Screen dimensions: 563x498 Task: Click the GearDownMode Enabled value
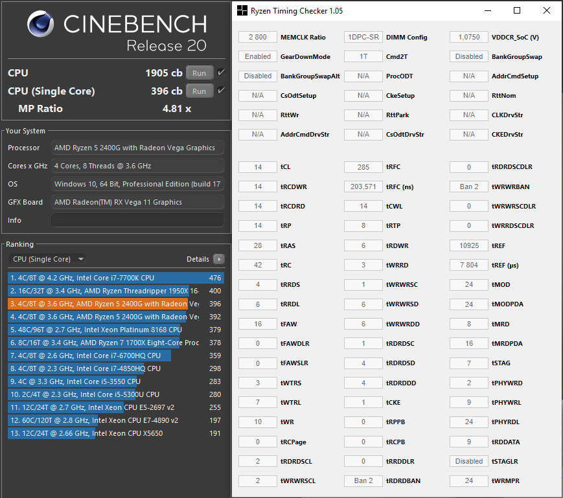click(x=258, y=56)
